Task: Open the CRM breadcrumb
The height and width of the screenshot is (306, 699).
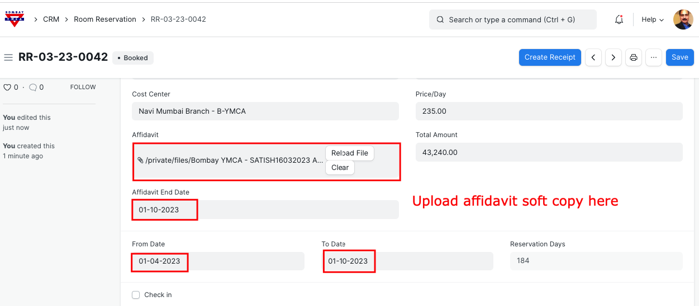Action: [51, 20]
